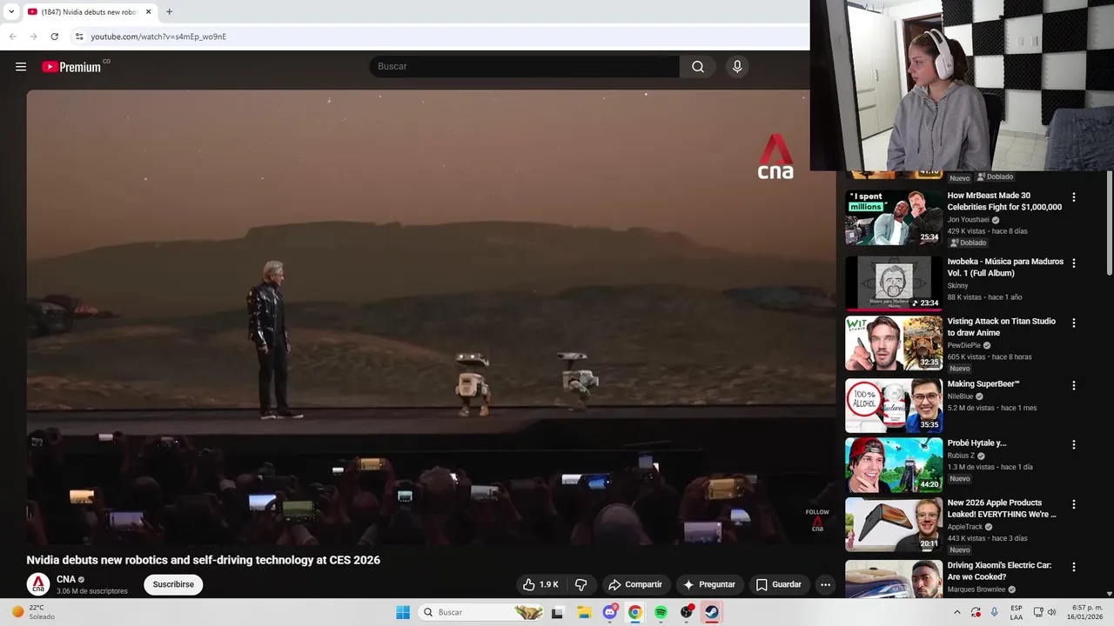Open Iwobeka Música para Maduros thumbnail
Viewport: 1114px width, 626px height.
click(894, 283)
